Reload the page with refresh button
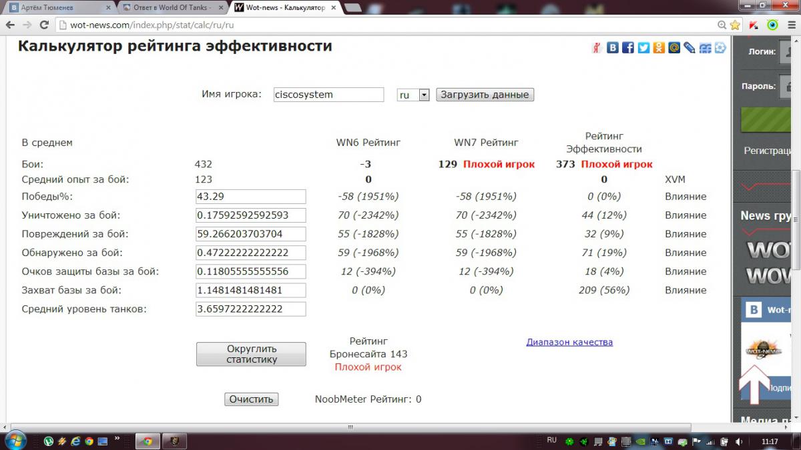Viewport: 801px width, 450px height. [44, 25]
